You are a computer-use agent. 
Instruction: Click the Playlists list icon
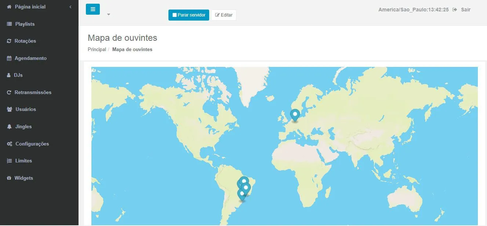[x=10, y=24]
